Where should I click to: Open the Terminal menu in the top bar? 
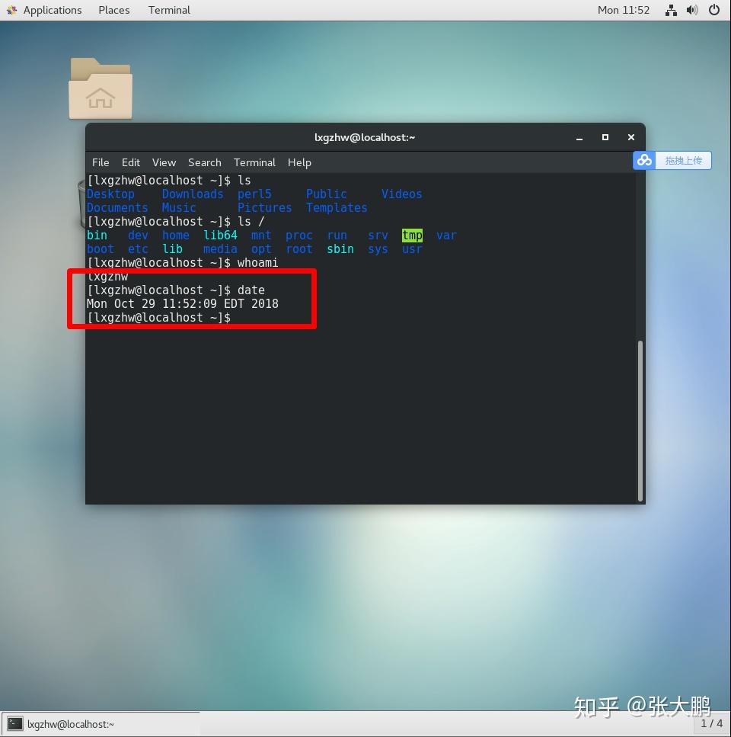click(x=168, y=10)
